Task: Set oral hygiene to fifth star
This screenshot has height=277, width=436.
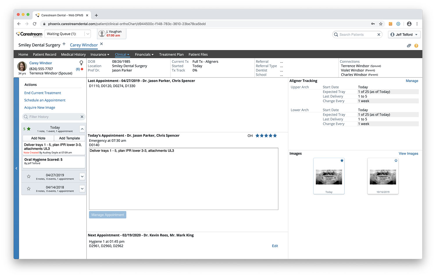Action: [275, 136]
